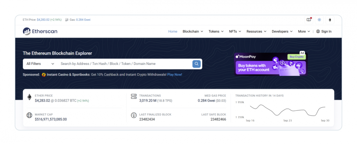Screen dimensions: 357x144
Task: Click the Ether diamond icon beside Ether Price
Action: pyautogui.click(x=29, y=97)
